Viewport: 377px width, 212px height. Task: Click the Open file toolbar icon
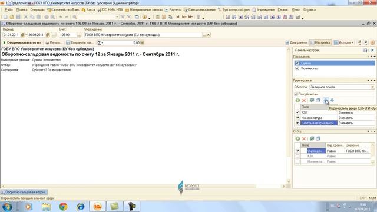click(x=12, y=17)
